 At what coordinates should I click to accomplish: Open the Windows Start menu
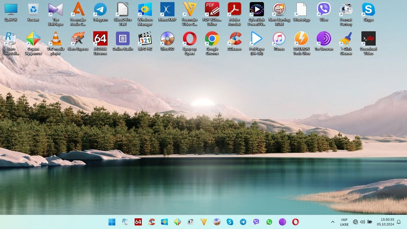112,222
